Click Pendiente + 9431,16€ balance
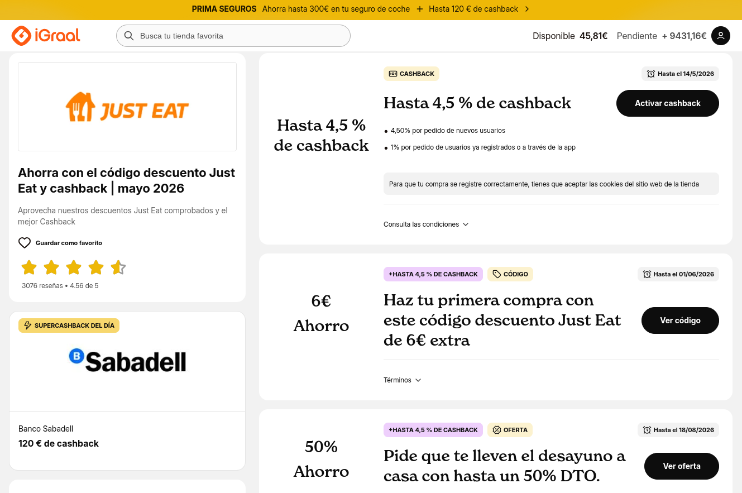742x493 pixels. [x=662, y=36]
